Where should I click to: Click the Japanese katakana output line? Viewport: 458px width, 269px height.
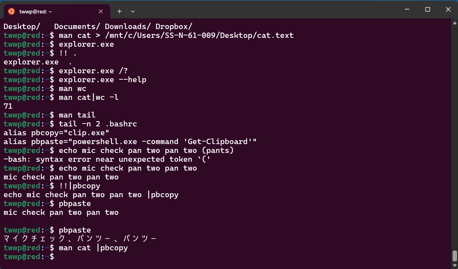click(x=80, y=239)
